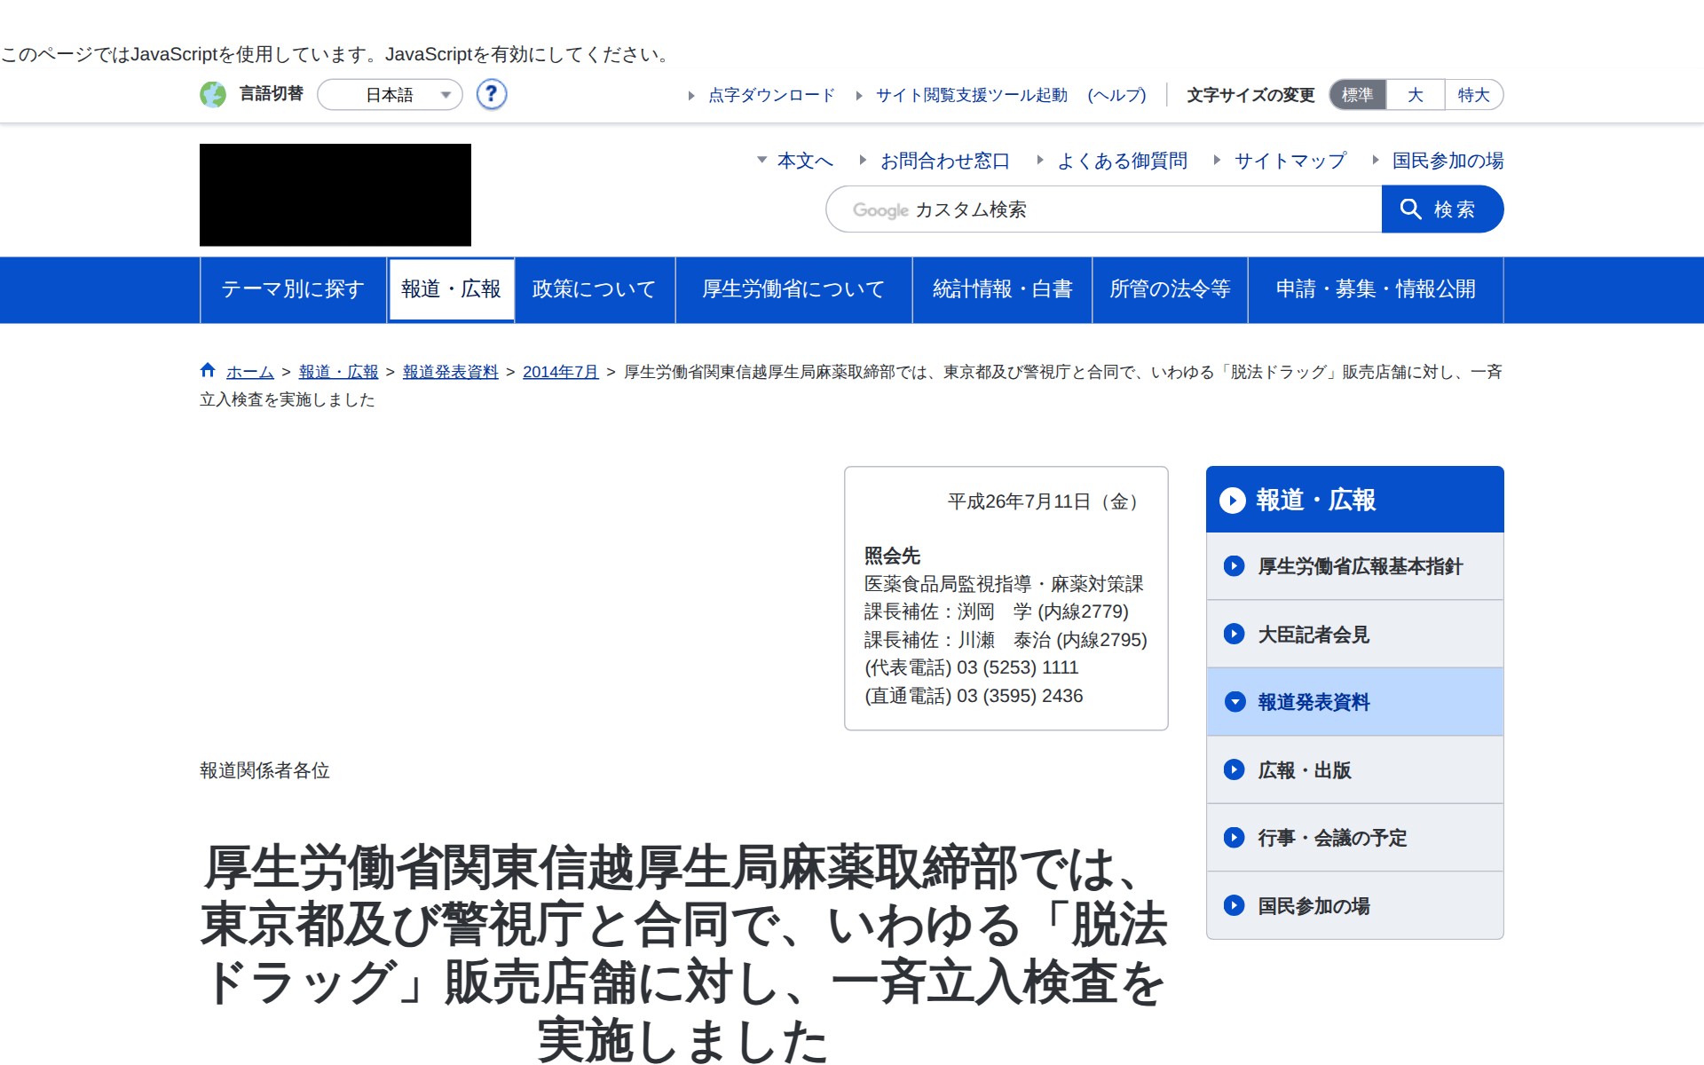Switch text size to 特大
The width and height of the screenshot is (1704, 1065).
pyautogui.click(x=1472, y=94)
